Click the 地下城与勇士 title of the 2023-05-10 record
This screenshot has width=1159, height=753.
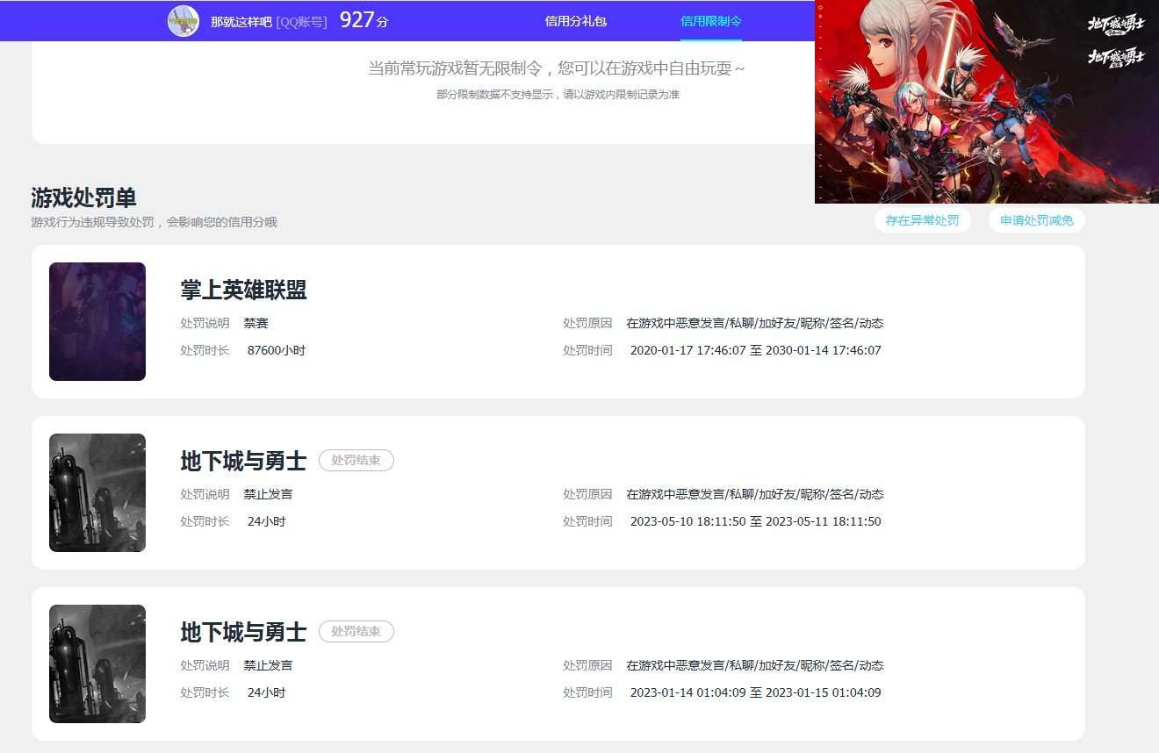[x=243, y=461]
